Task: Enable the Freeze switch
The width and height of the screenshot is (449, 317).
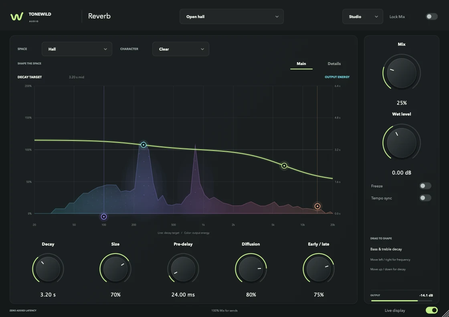Action: click(x=425, y=186)
